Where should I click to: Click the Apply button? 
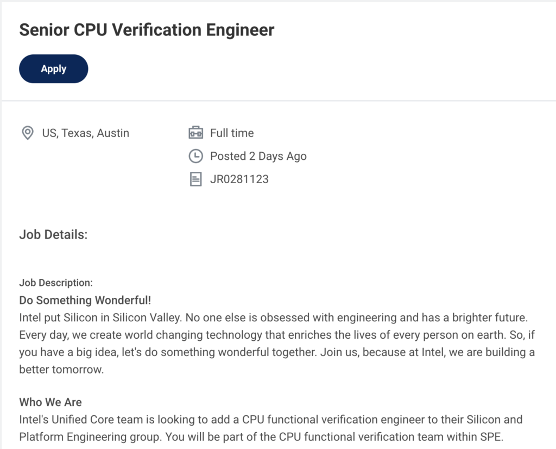click(x=53, y=69)
